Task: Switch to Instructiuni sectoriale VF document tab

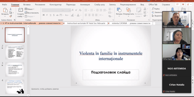Action: tap(85, 23)
